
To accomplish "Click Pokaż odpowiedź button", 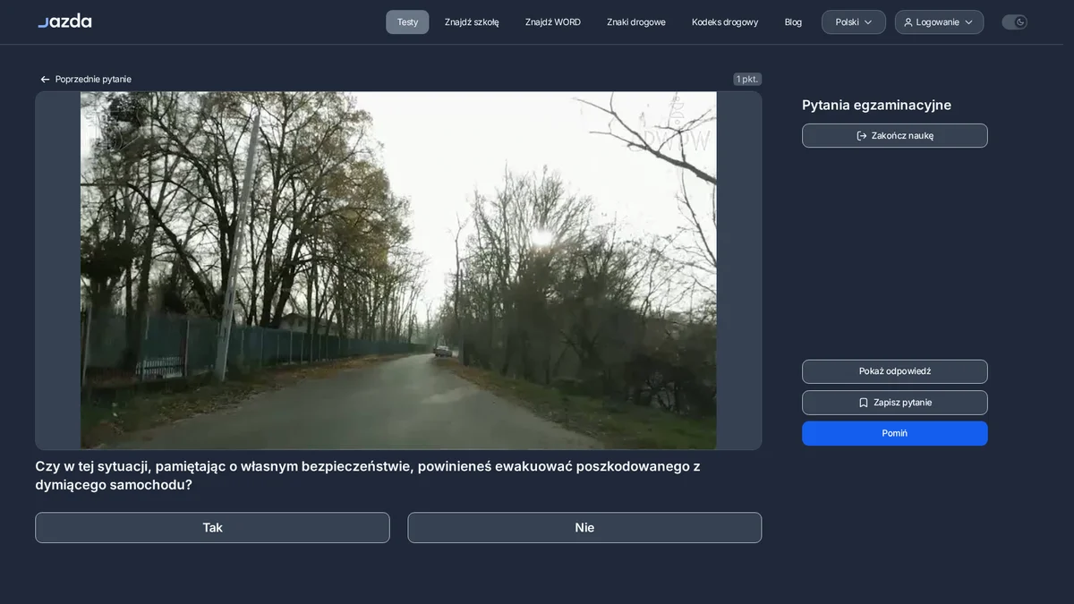I will point(895,371).
